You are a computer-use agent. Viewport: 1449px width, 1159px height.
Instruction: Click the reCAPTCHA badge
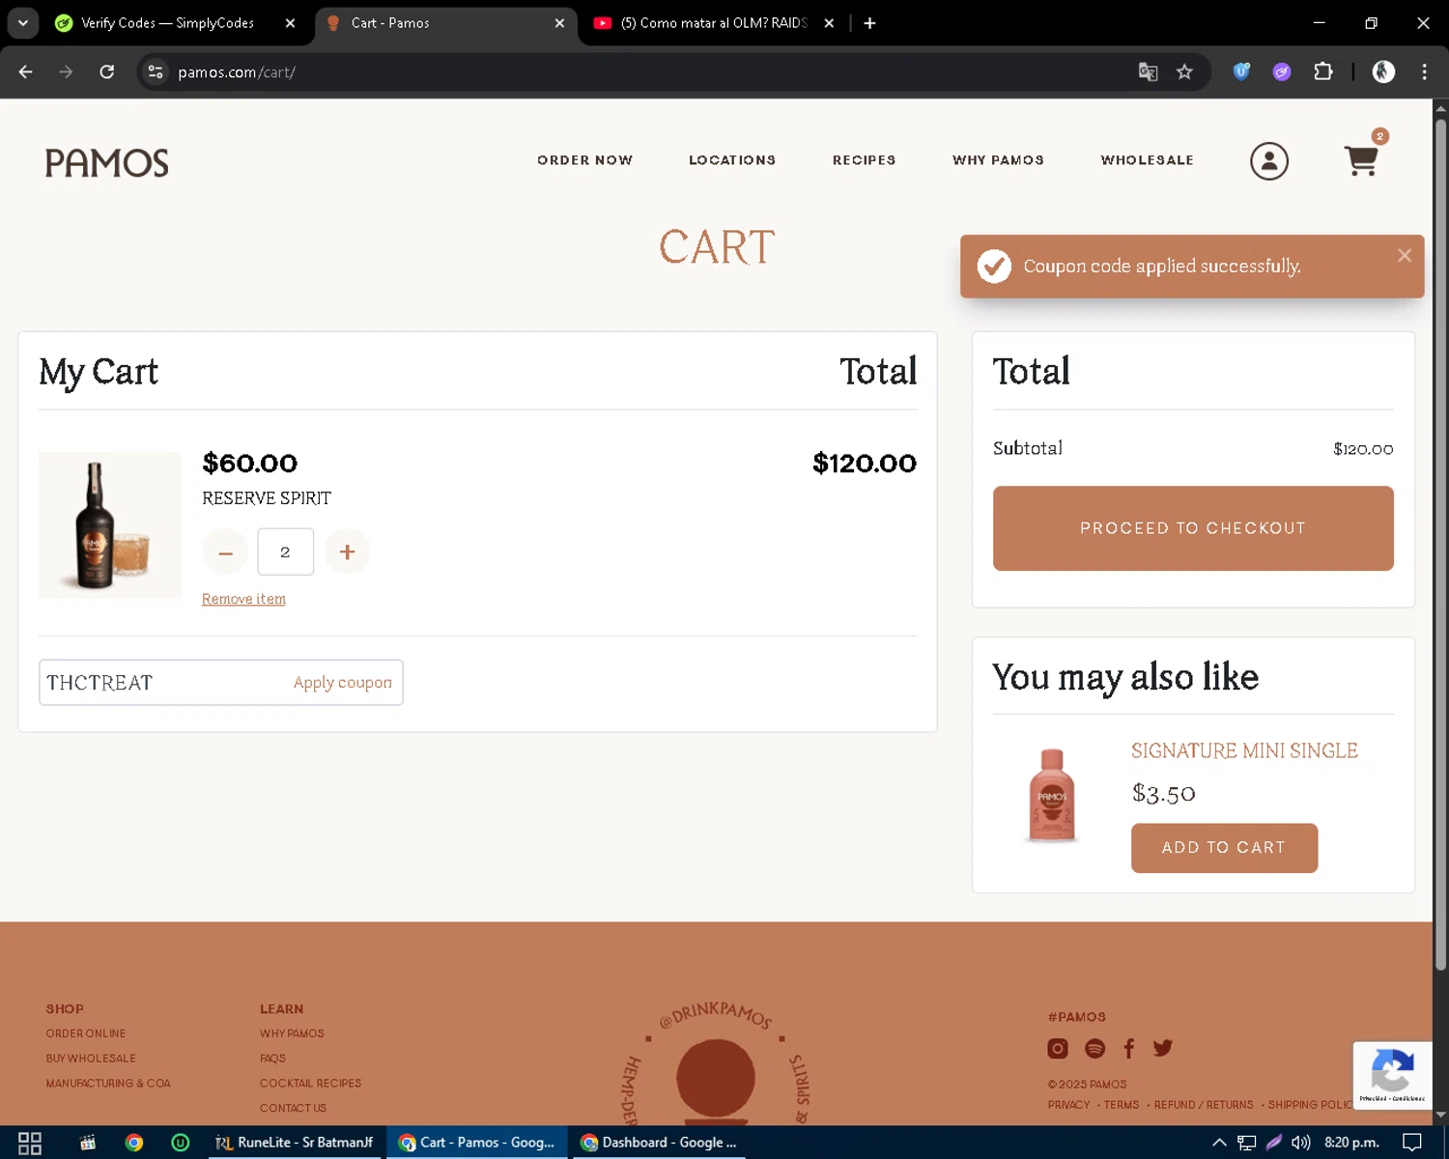[1392, 1075]
